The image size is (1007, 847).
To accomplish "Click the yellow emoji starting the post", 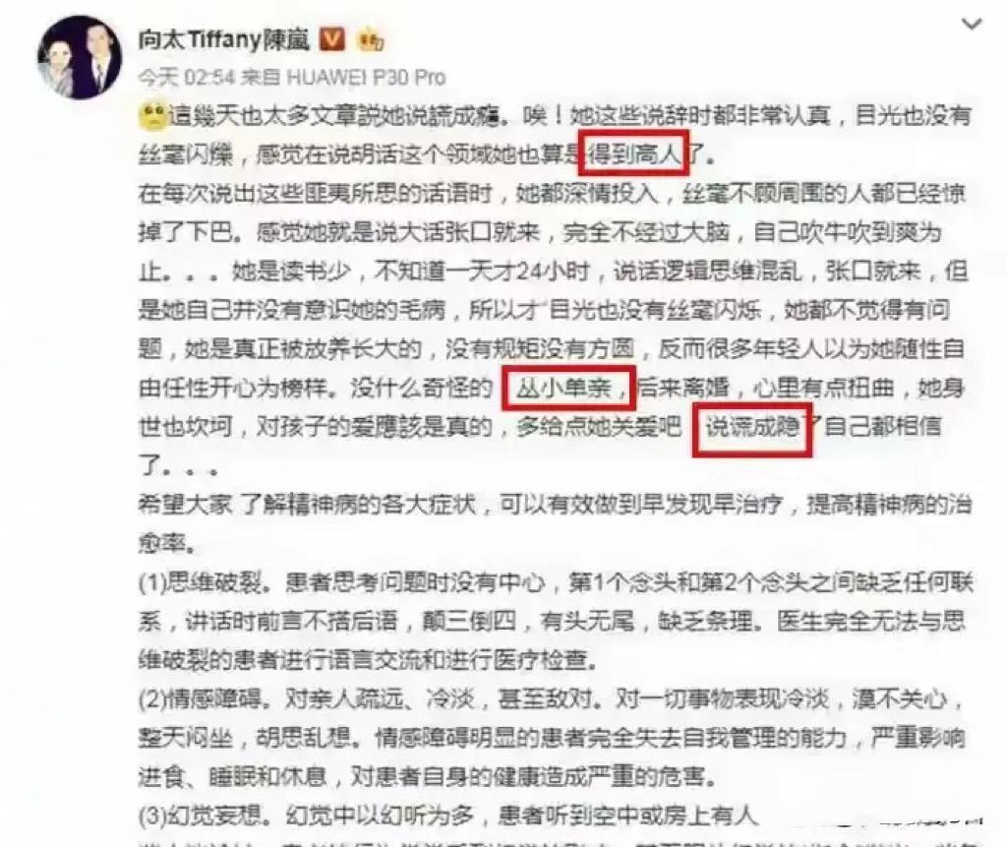I will tap(152, 116).
